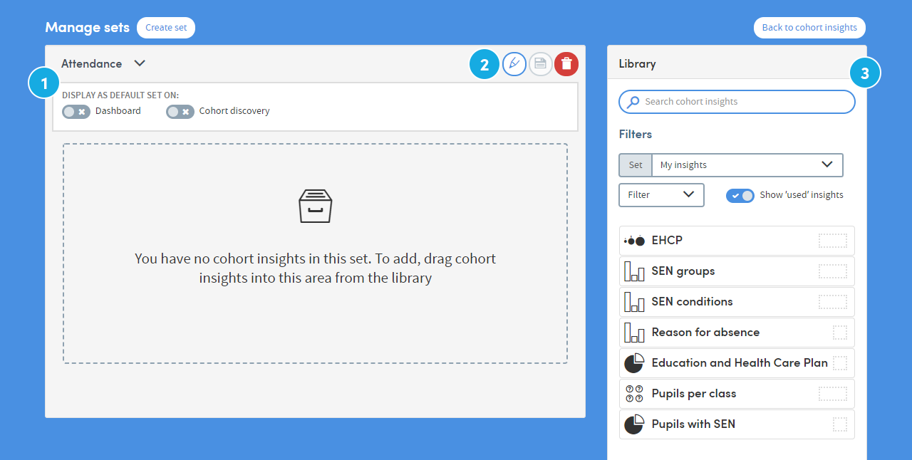This screenshot has height=460, width=912.
Task: Click the Reason for absence chart icon
Action: pos(634,333)
